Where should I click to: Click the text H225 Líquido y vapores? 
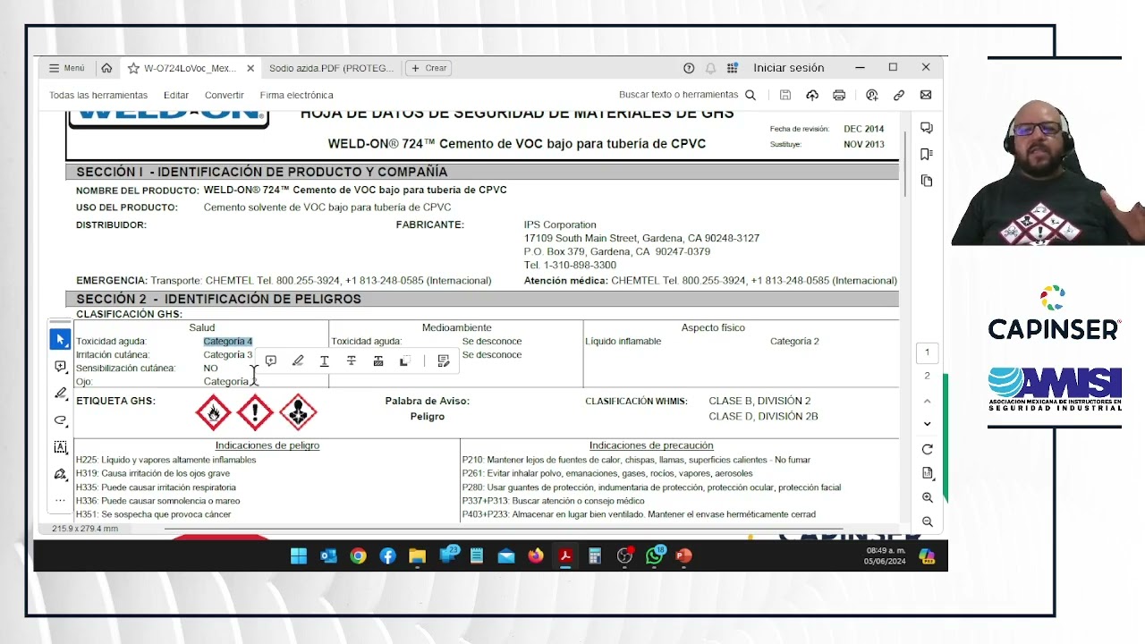[x=165, y=460]
